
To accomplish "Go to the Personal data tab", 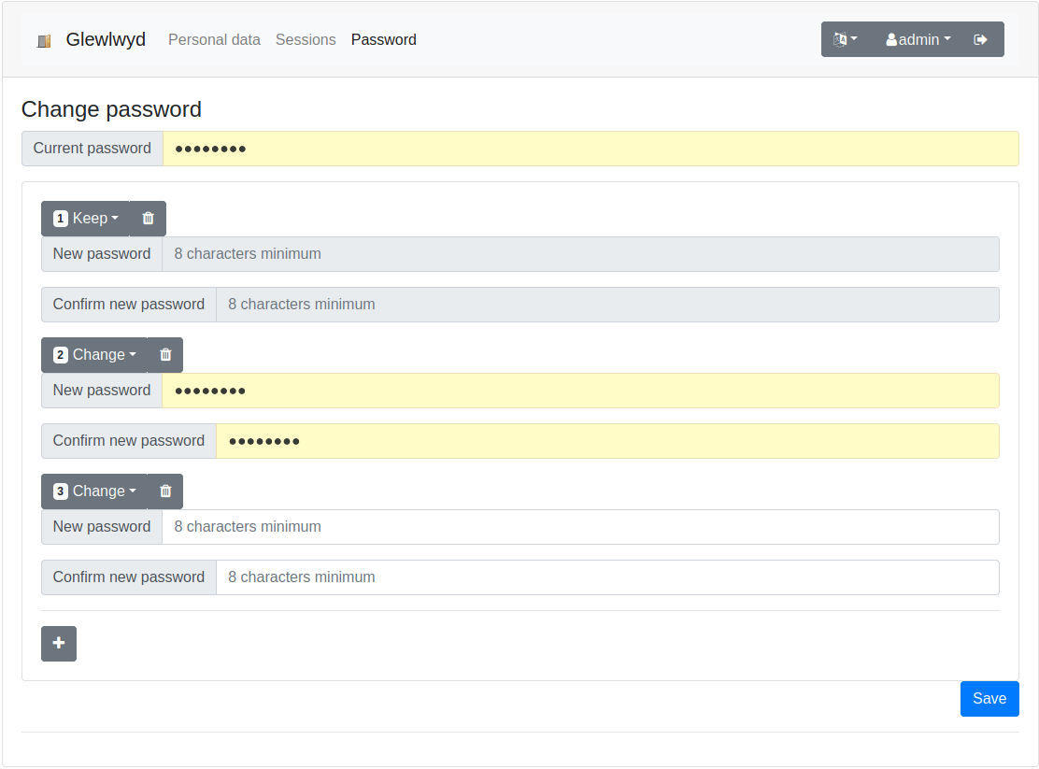I will [214, 40].
